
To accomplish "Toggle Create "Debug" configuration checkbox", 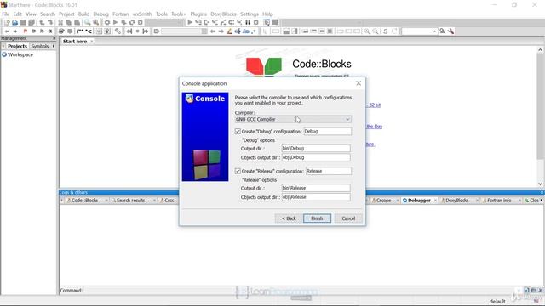I will [x=238, y=132].
